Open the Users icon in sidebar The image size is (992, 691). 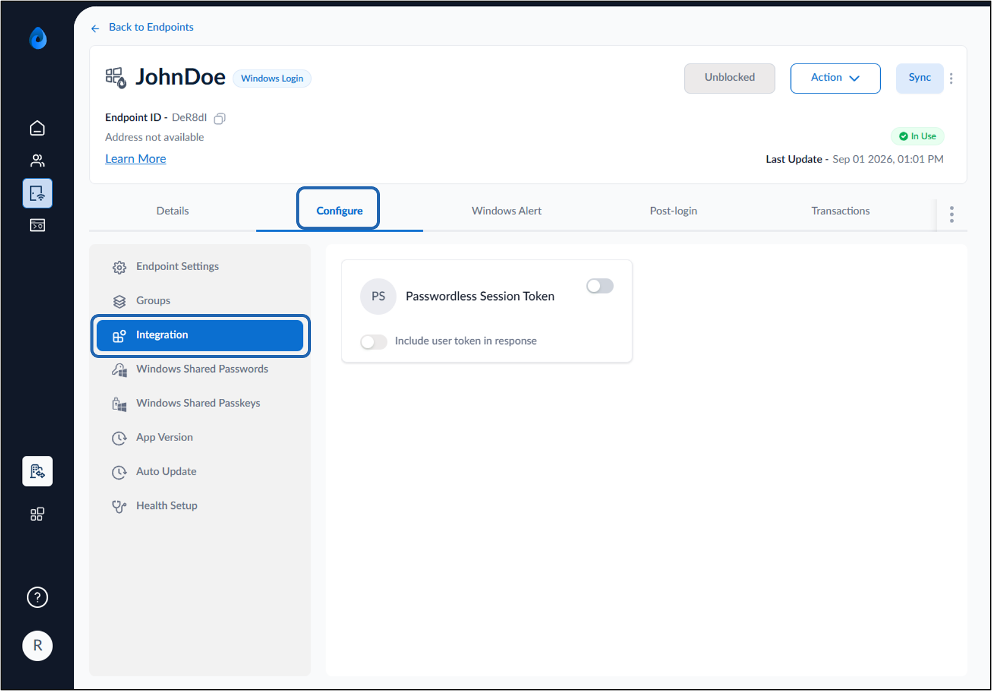[x=37, y=161]
